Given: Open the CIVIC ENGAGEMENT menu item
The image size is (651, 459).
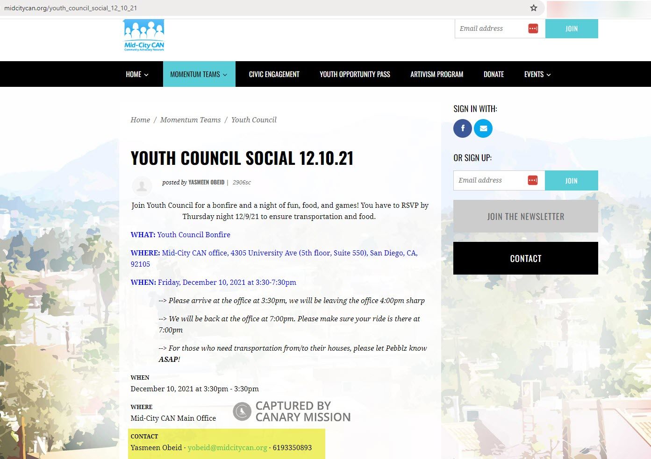Looking at the screenshot, I should 274,74.
